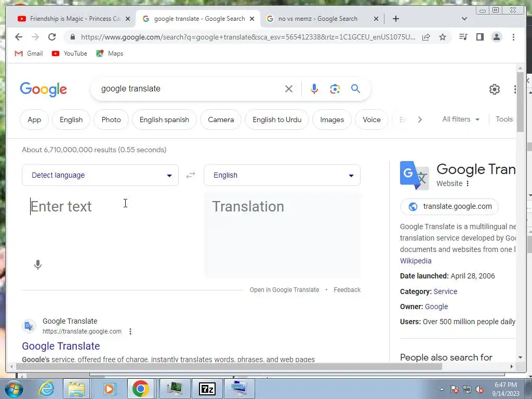Clear the search box with the X icon
The image size is (532, 399).
pos(289,89)
